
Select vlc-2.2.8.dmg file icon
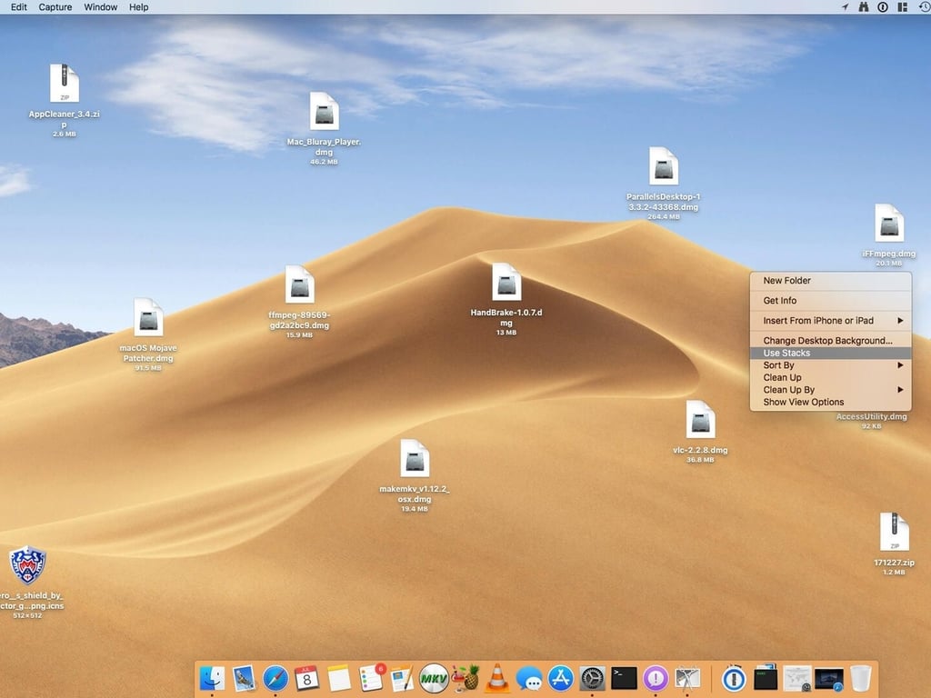(701, 420)
